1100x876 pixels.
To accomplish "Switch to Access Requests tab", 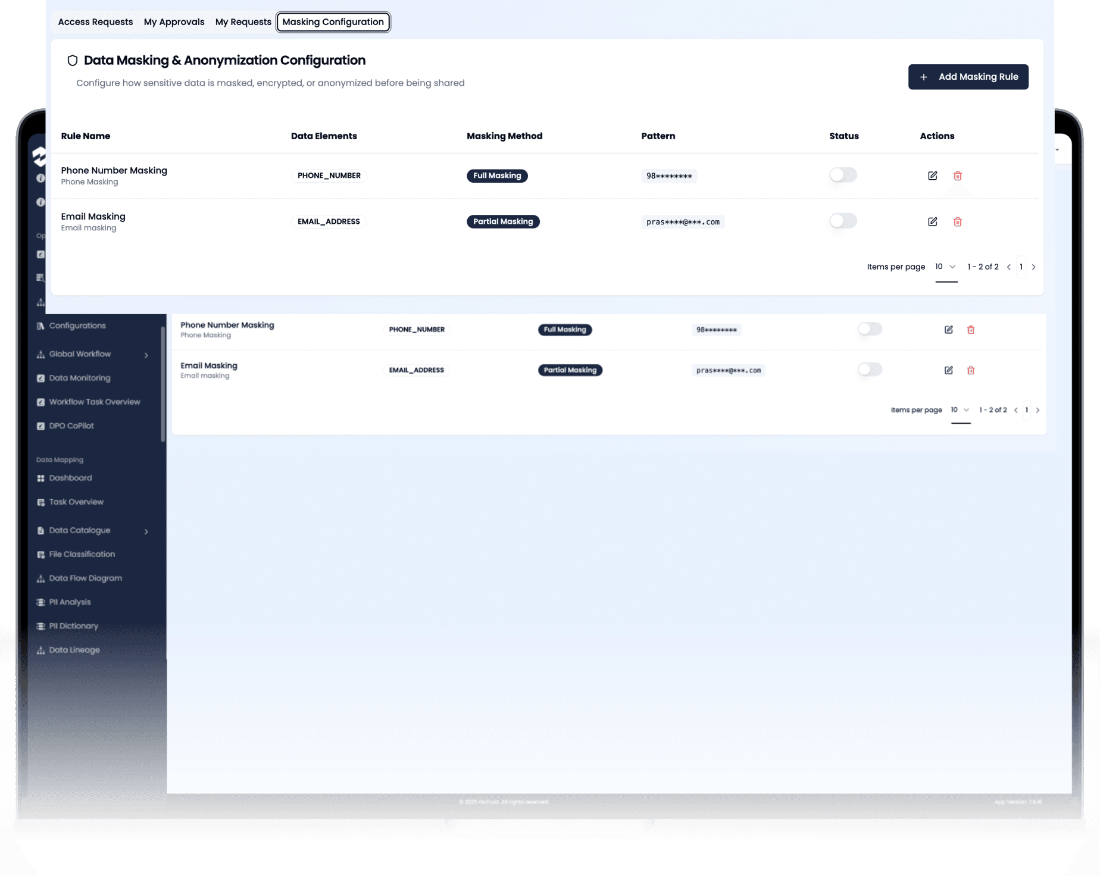I will [95, 22].
